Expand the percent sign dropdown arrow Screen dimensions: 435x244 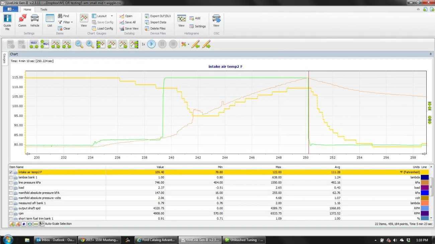[188, 44]
